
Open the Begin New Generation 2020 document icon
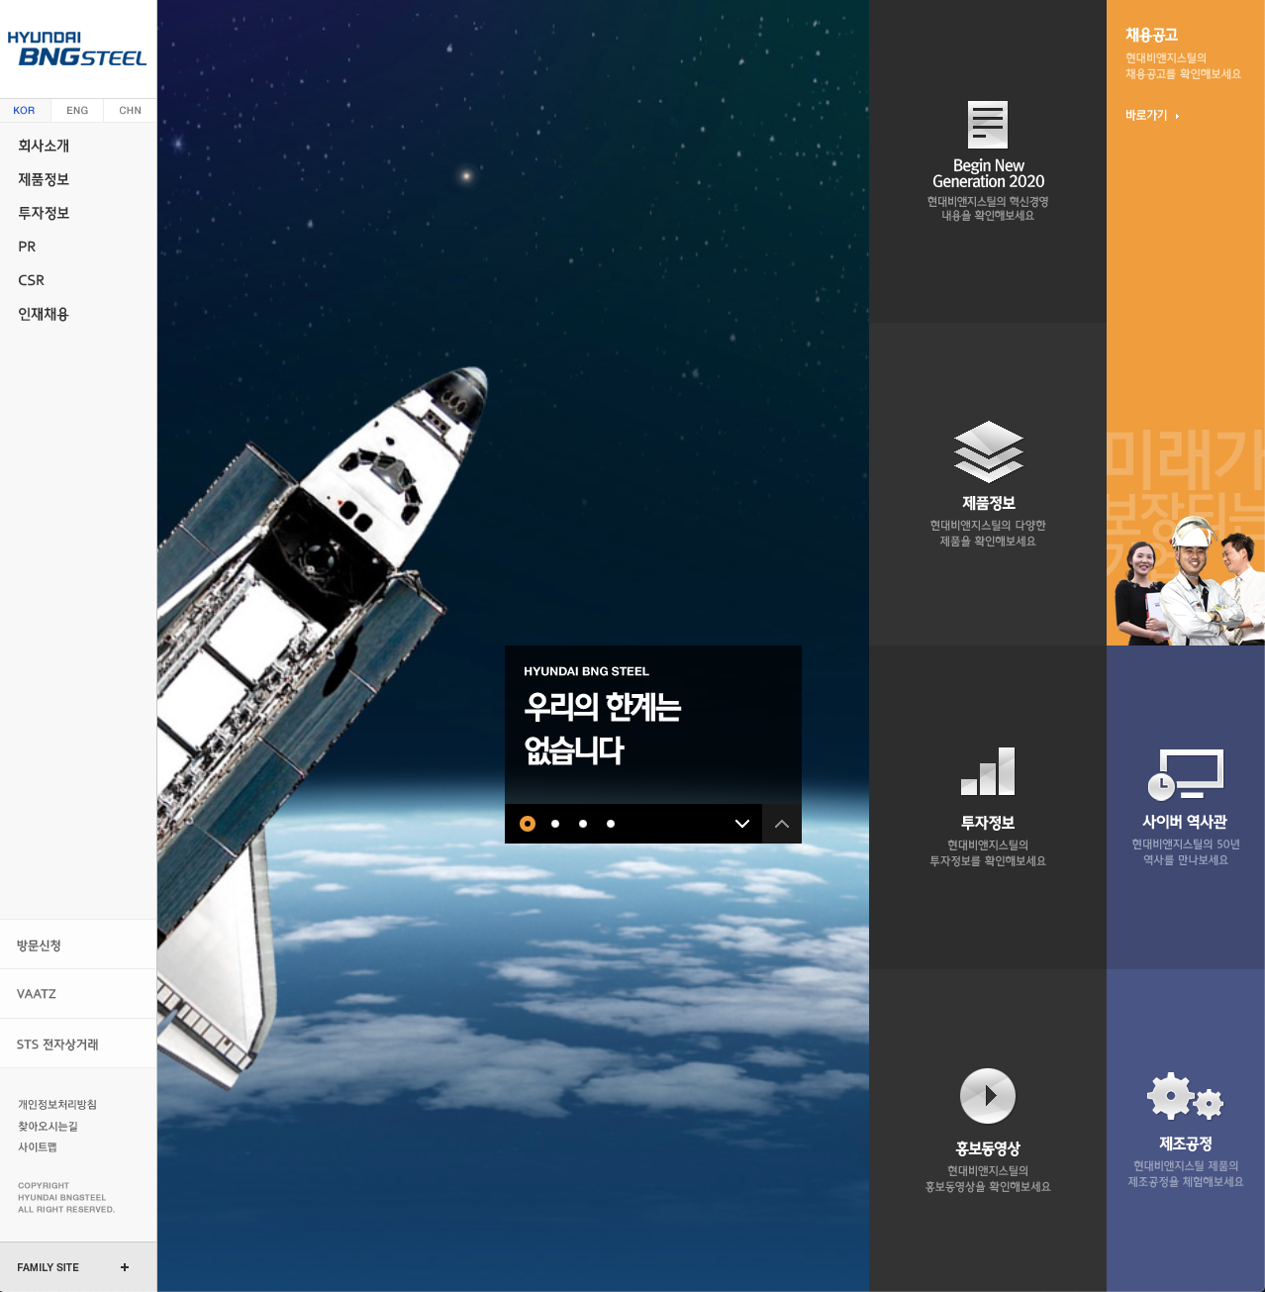click(x=988, y=125)
